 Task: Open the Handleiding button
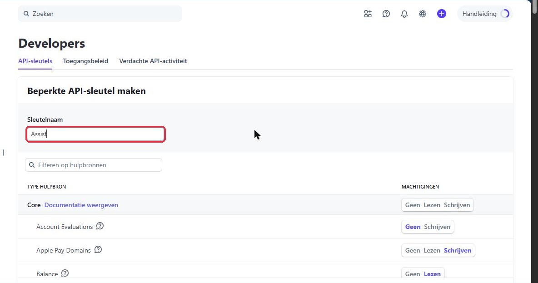485,14
